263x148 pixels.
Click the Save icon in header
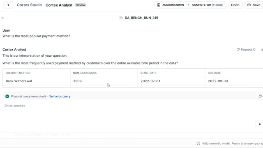(x=249, y=5)
